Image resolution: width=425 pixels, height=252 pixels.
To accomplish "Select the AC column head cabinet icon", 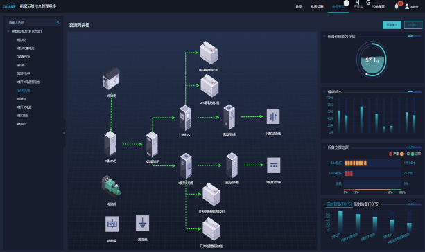I will click(x=229, y=117).
